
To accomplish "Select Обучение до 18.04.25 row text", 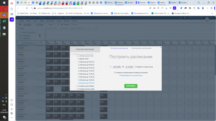I will (x=87, y=80).
